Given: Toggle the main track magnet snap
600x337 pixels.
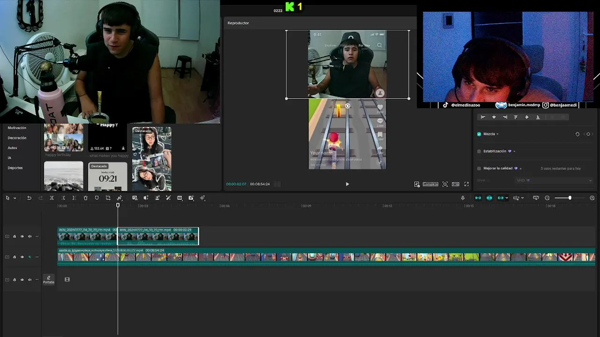Looking at the screenshot, I should coord(478,198).
